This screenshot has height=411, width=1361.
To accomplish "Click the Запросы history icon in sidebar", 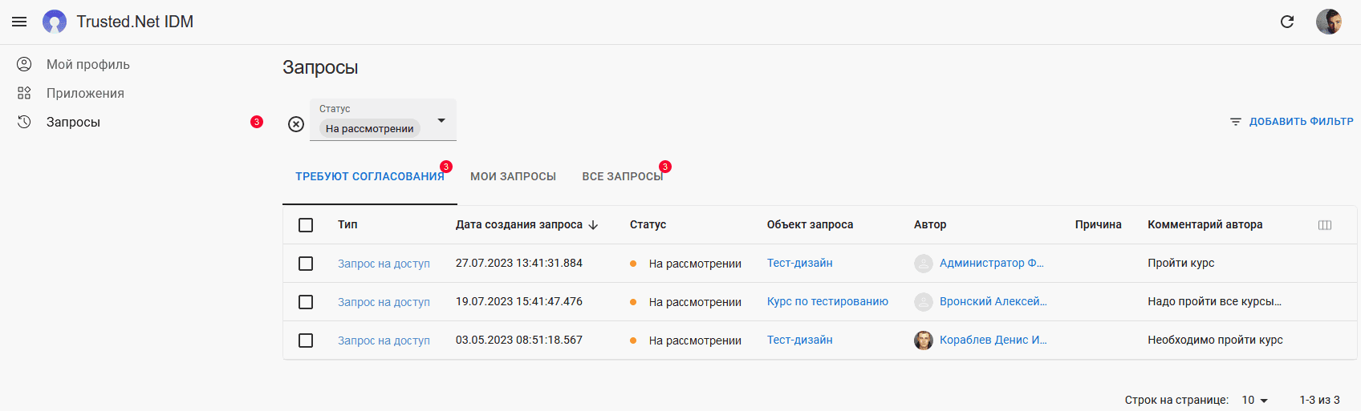I will (x=24, y=122).
